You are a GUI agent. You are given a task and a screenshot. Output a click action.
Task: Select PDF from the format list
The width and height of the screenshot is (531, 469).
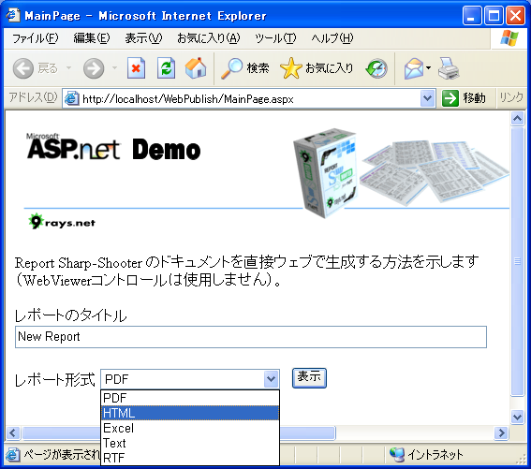pos(190,398)
